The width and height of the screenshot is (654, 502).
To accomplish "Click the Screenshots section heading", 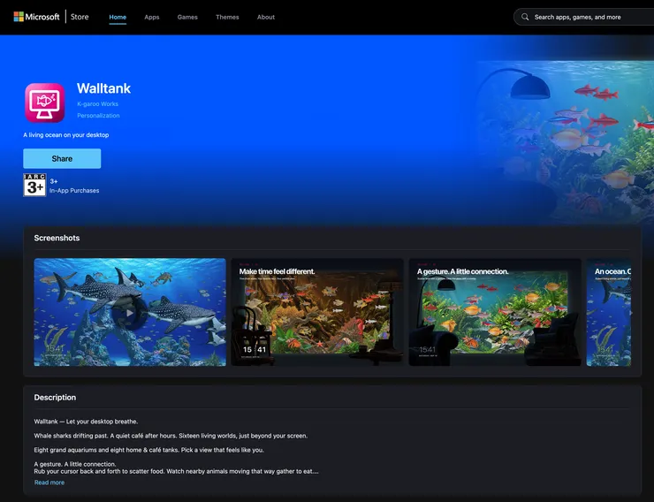I will click(x=57, y=238).
